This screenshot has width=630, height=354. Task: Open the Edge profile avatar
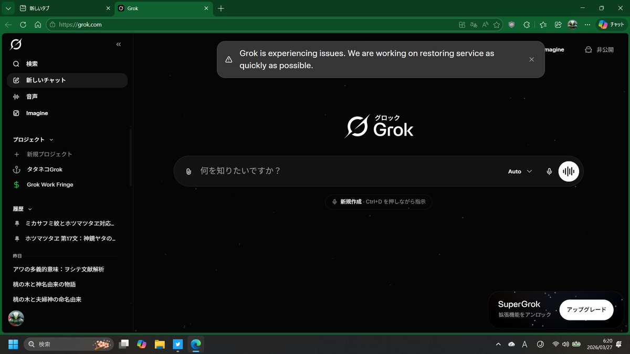pyautogui.click(x=573, y=25)
